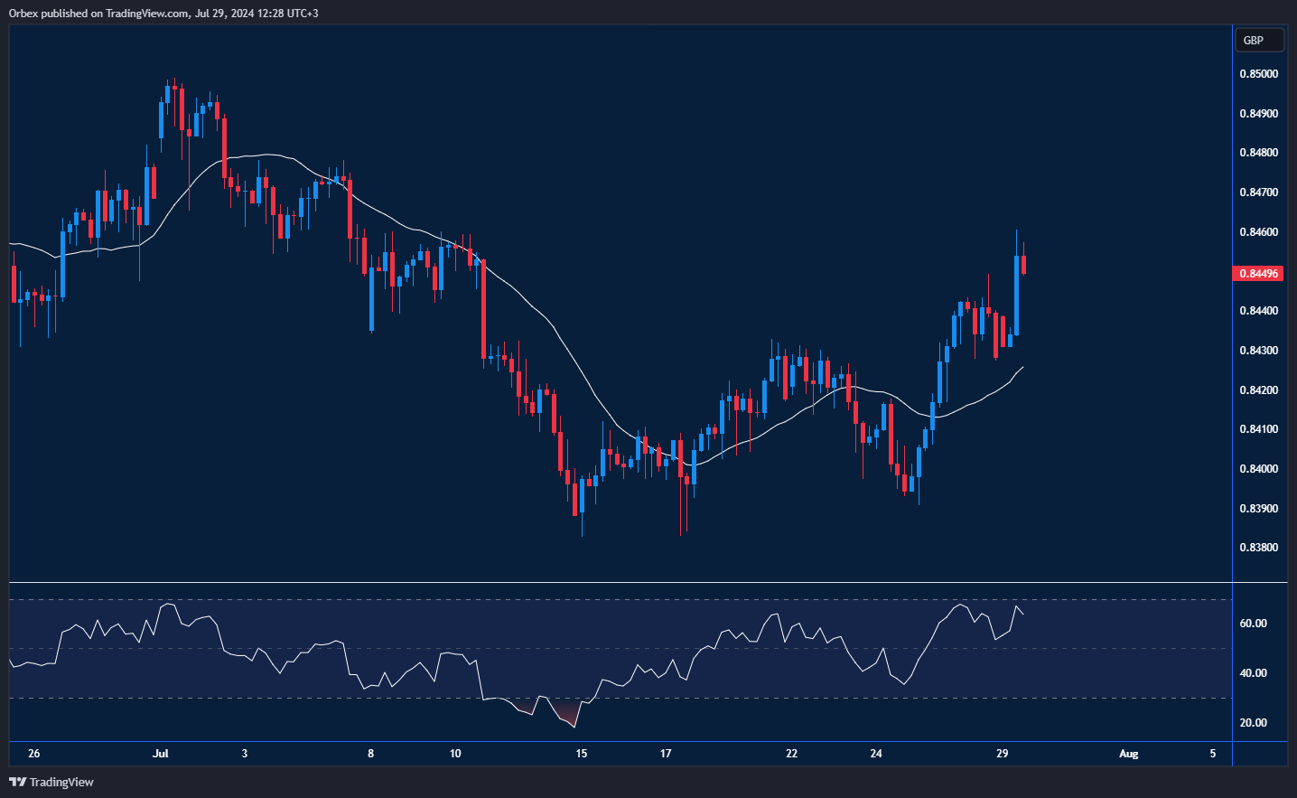Image resolution: width=1297 pixels, height=798 pixels.
Task: Click the 0.85000 price axis label
Action: 1258,74
